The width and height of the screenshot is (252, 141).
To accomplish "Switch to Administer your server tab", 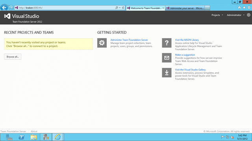I will coord(185,8).
